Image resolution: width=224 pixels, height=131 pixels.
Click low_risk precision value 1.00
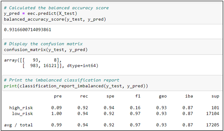tap(57, 114)
